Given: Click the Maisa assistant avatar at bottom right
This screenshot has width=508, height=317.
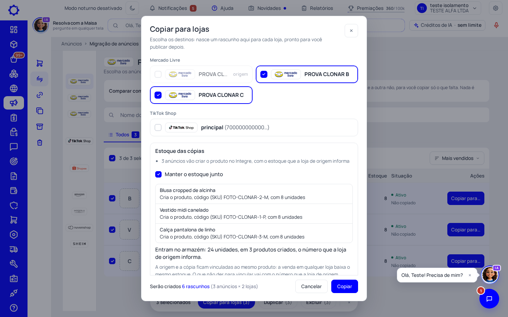Looking at the screenshot, I should (x=490, y=275).
